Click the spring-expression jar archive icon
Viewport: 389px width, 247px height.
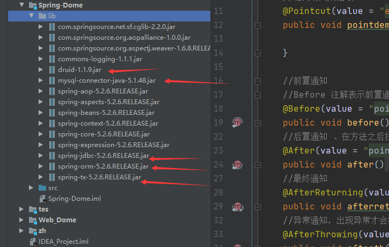(52, 145)
